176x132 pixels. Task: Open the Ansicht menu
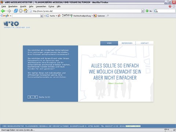tap(23, 7)
